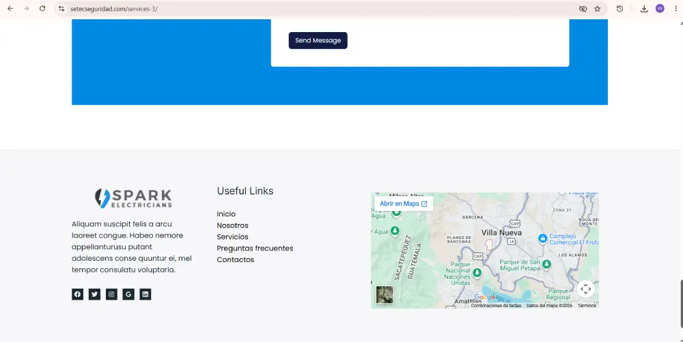The image size is (683, 342).
Task: Send the form with Send Message
Action: (318, 40)
